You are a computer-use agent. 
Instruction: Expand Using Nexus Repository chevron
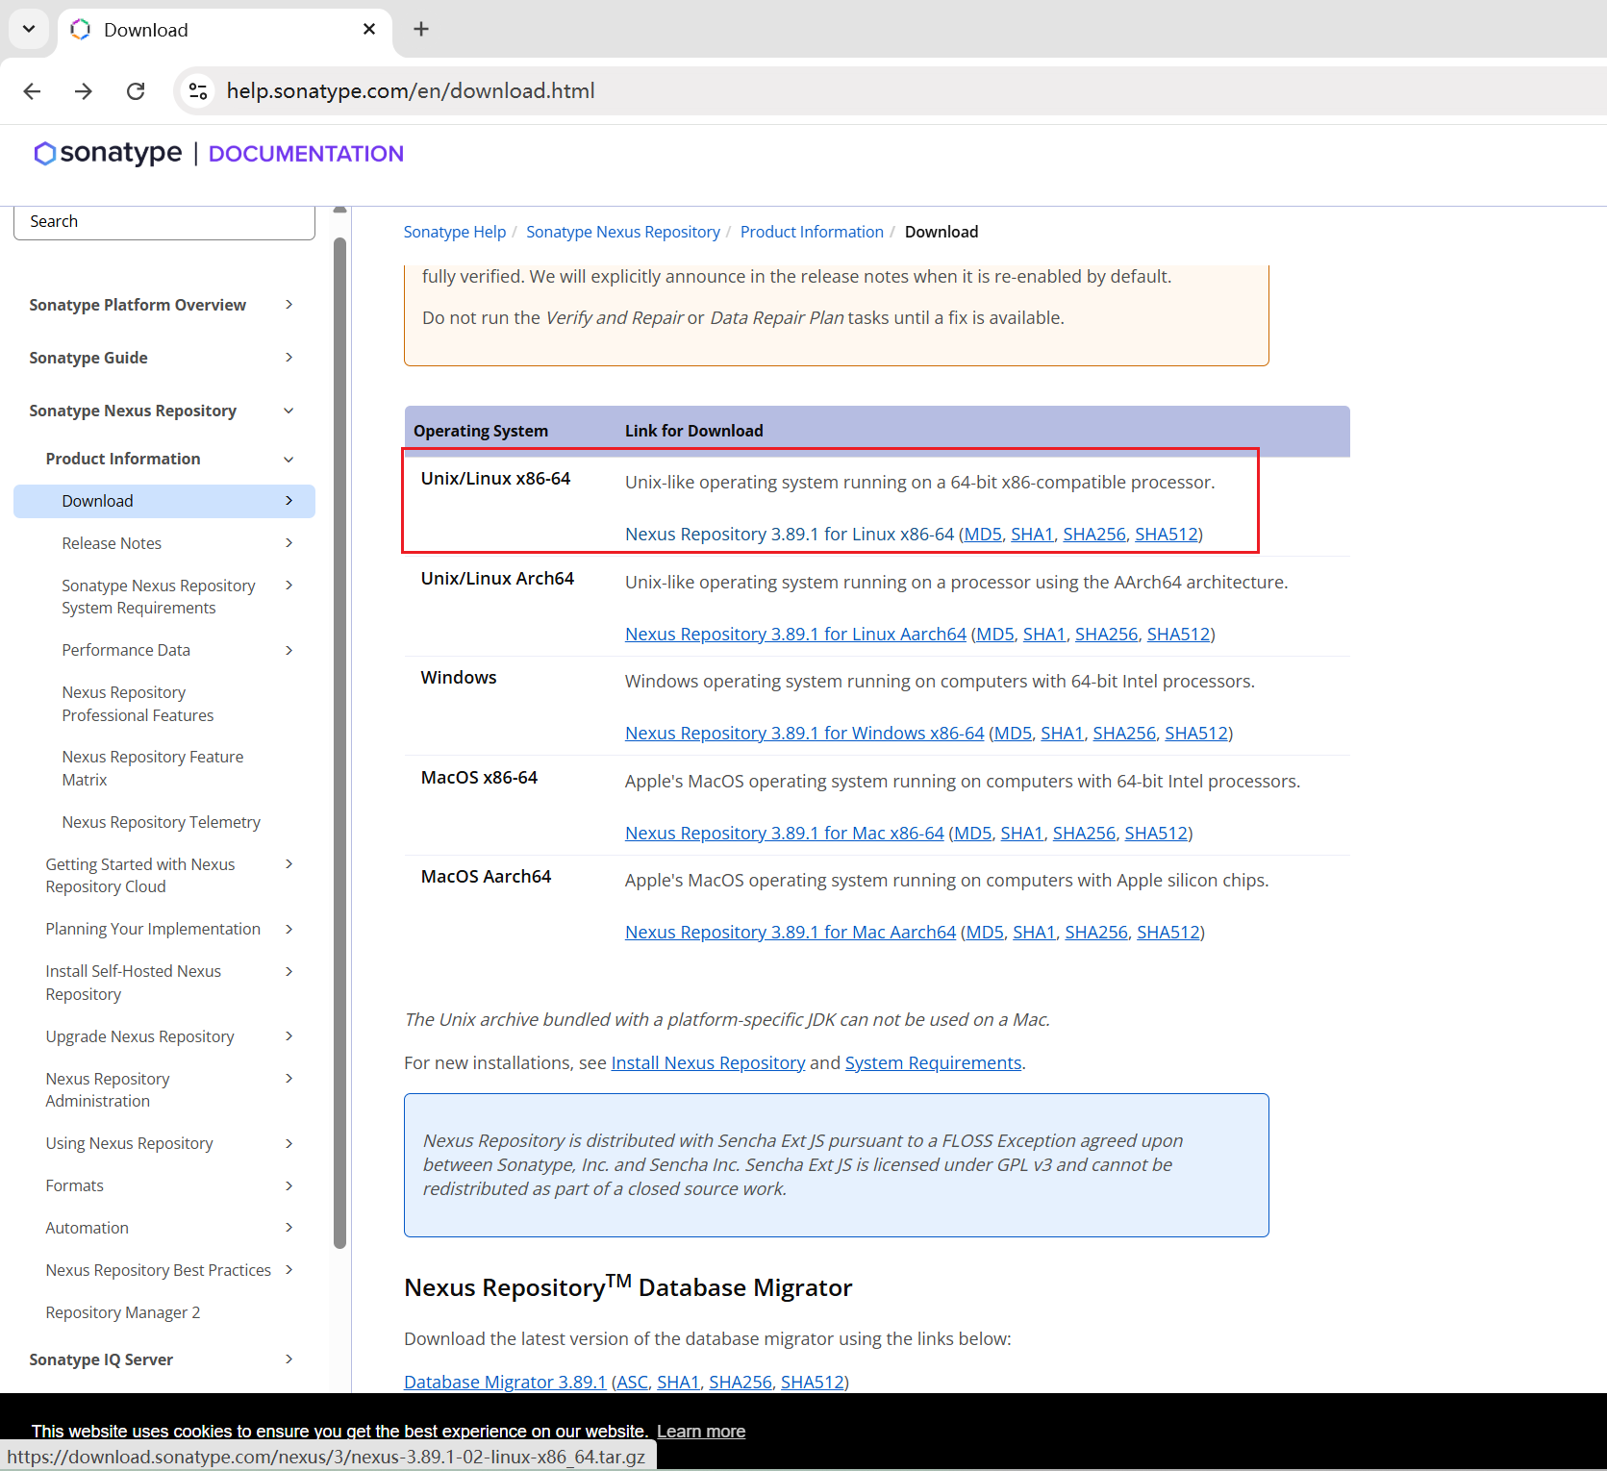tap(289, 1143)
